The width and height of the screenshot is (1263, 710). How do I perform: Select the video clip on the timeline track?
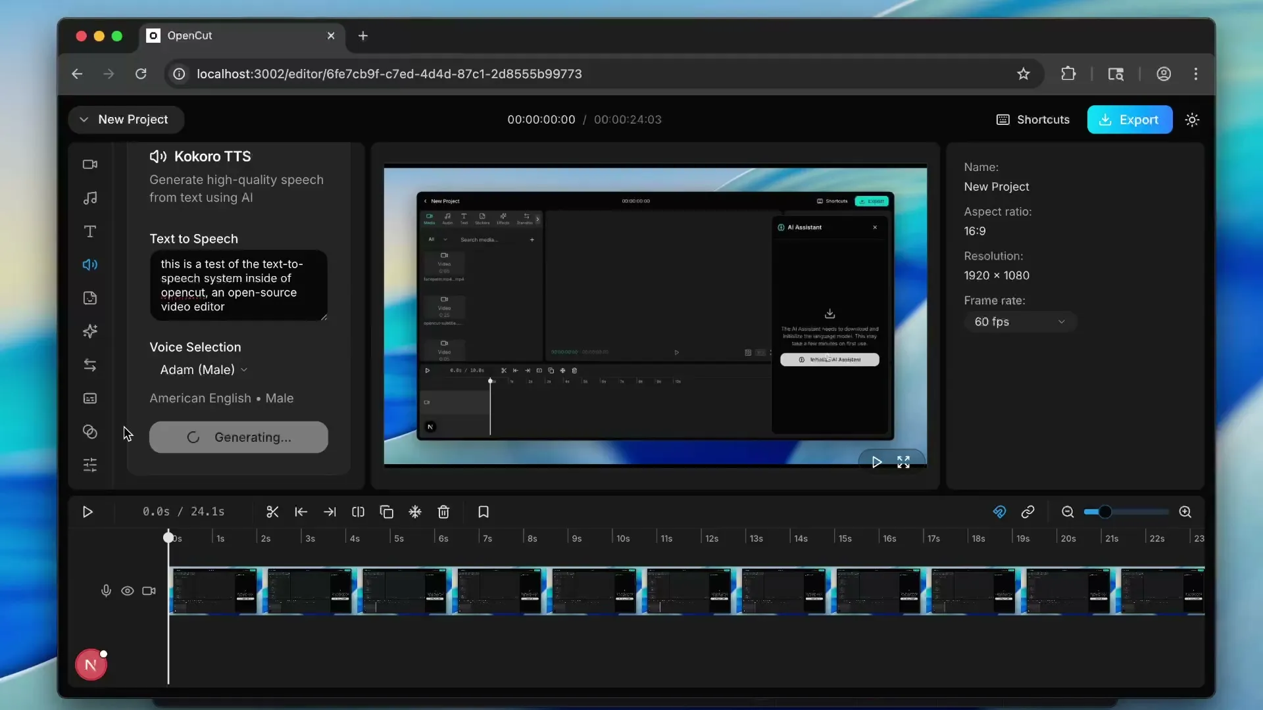point(687,591)
